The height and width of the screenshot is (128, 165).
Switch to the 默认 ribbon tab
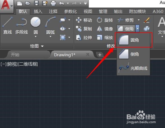[x=23, y=12]
